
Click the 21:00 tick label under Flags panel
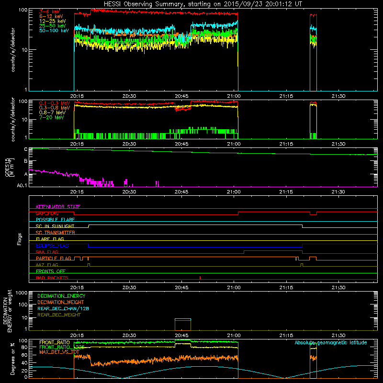pos(234,288)
